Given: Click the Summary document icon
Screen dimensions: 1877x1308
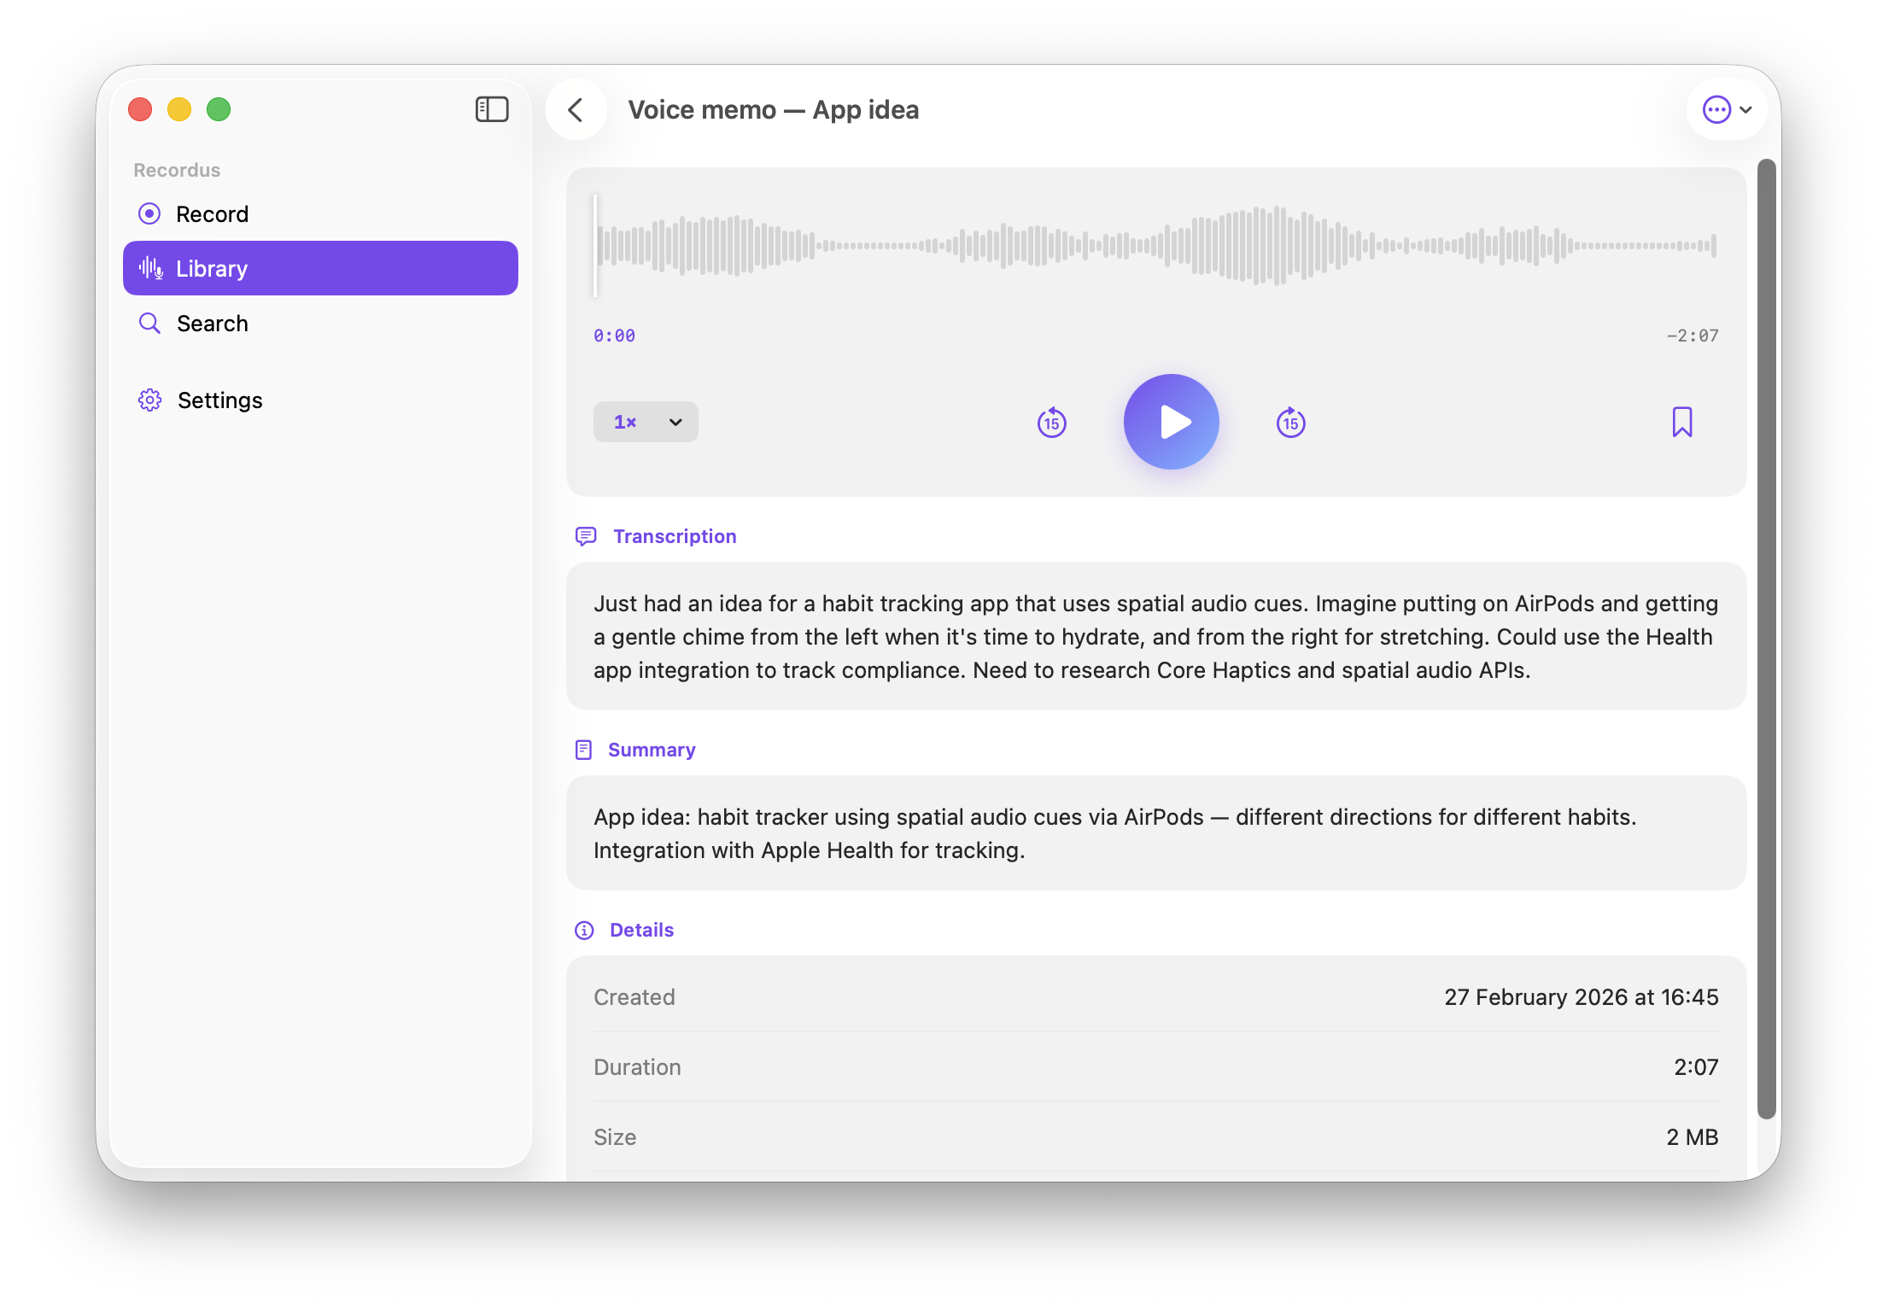Looking at the screenshot, I should [x=583, y=750].
